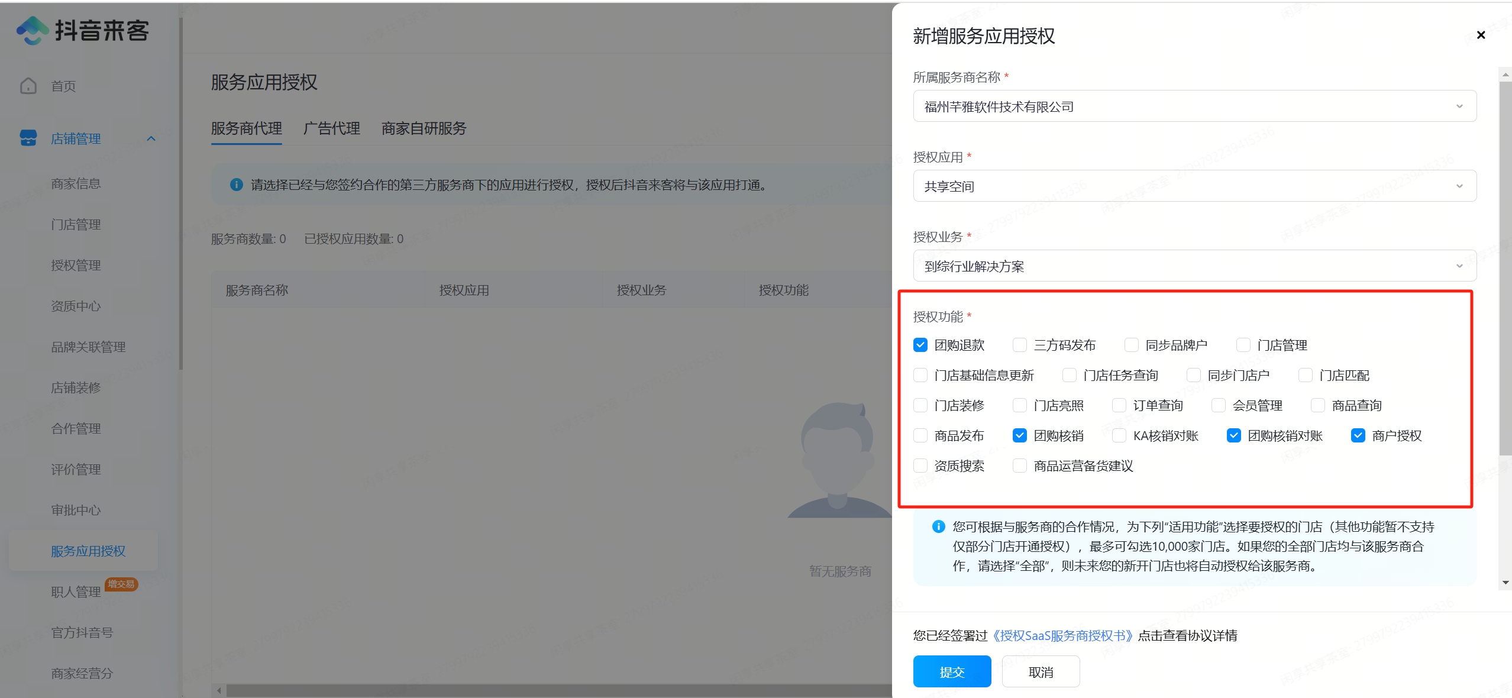Viewport: 1512px width, 698px height.
Task: Close the 新增服务应用授权 panel with X
Action: [1481, 35]
